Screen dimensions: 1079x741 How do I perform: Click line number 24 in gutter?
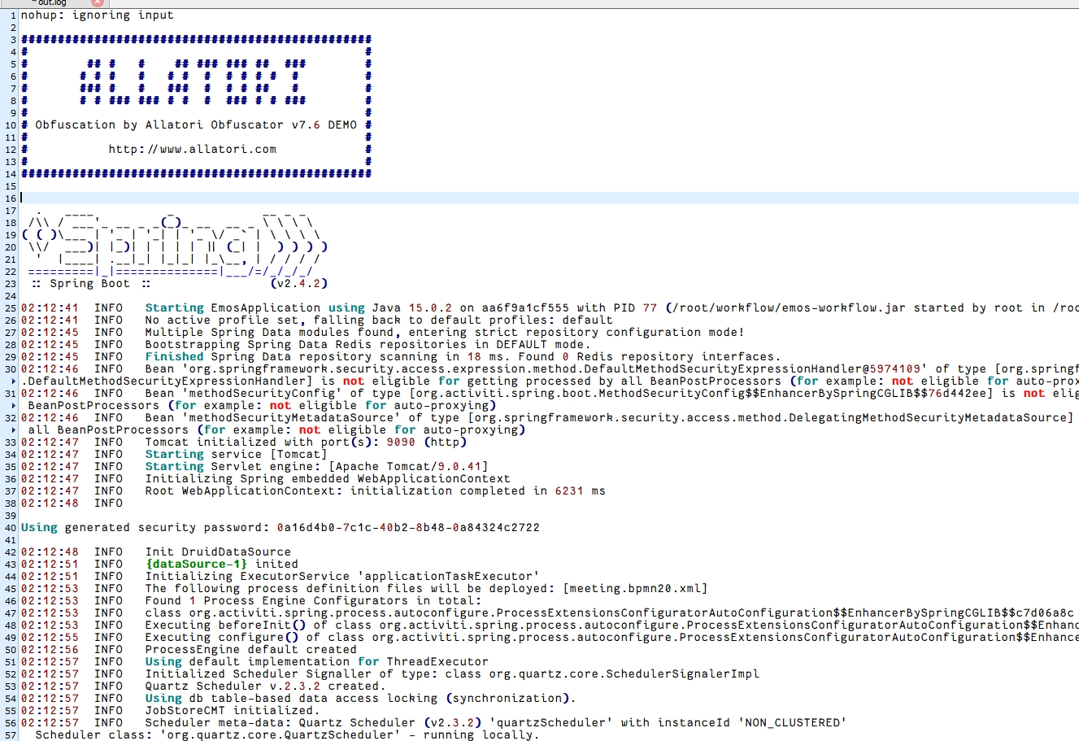pyautogui.click(x=11, y=295)
